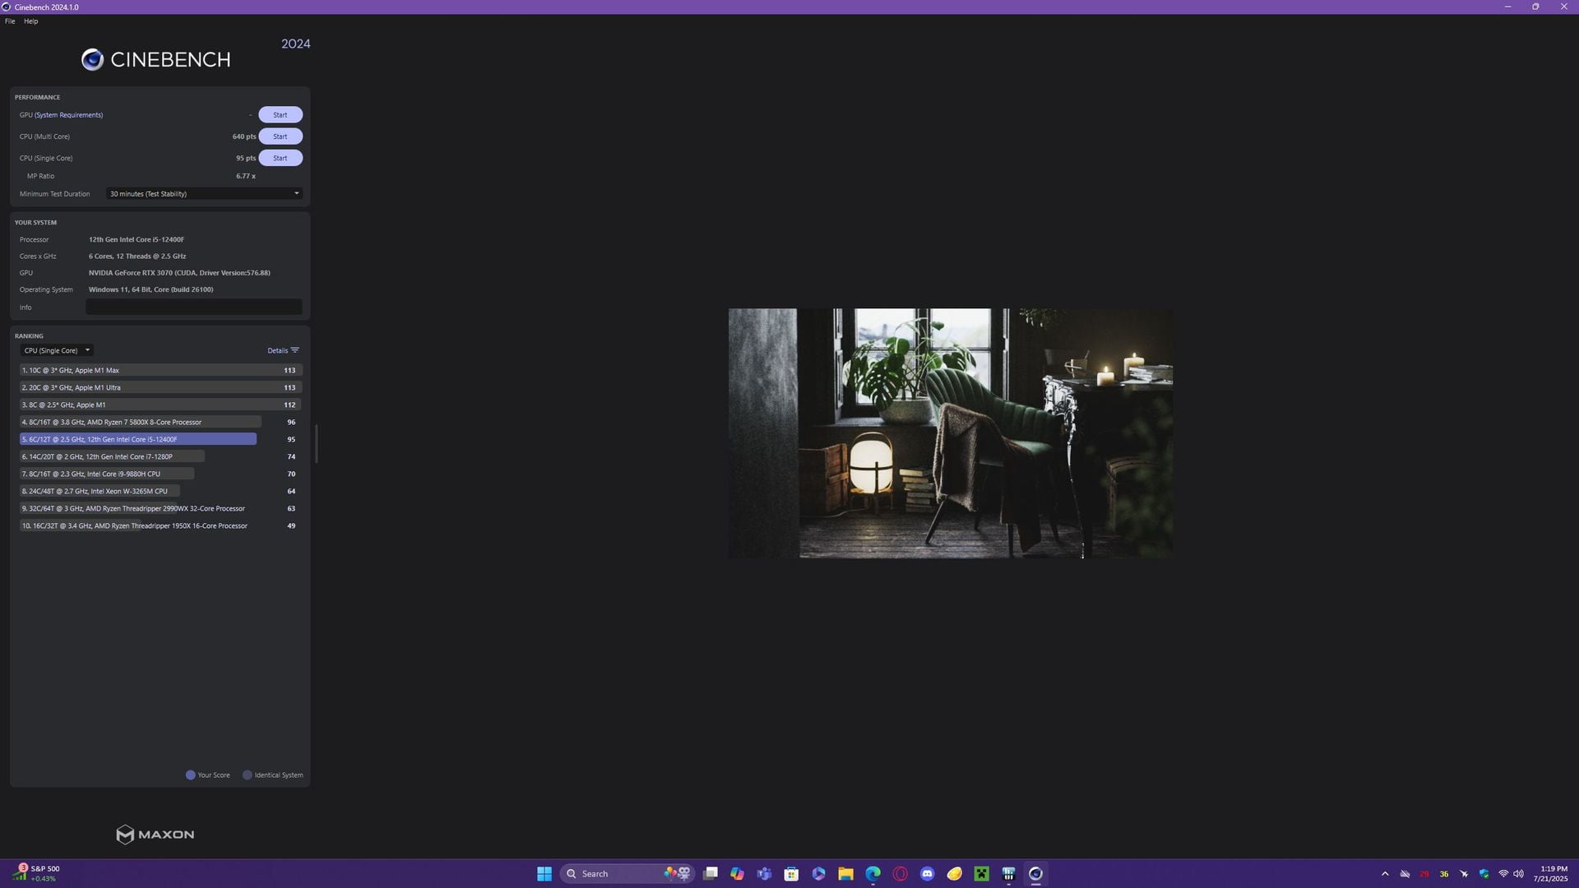
Task: Launch Copilot from the taskbar
Action: coord(738,874)
